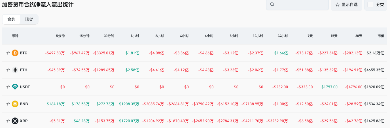Sort by the 1小时 column header

[x=135, y=36]
